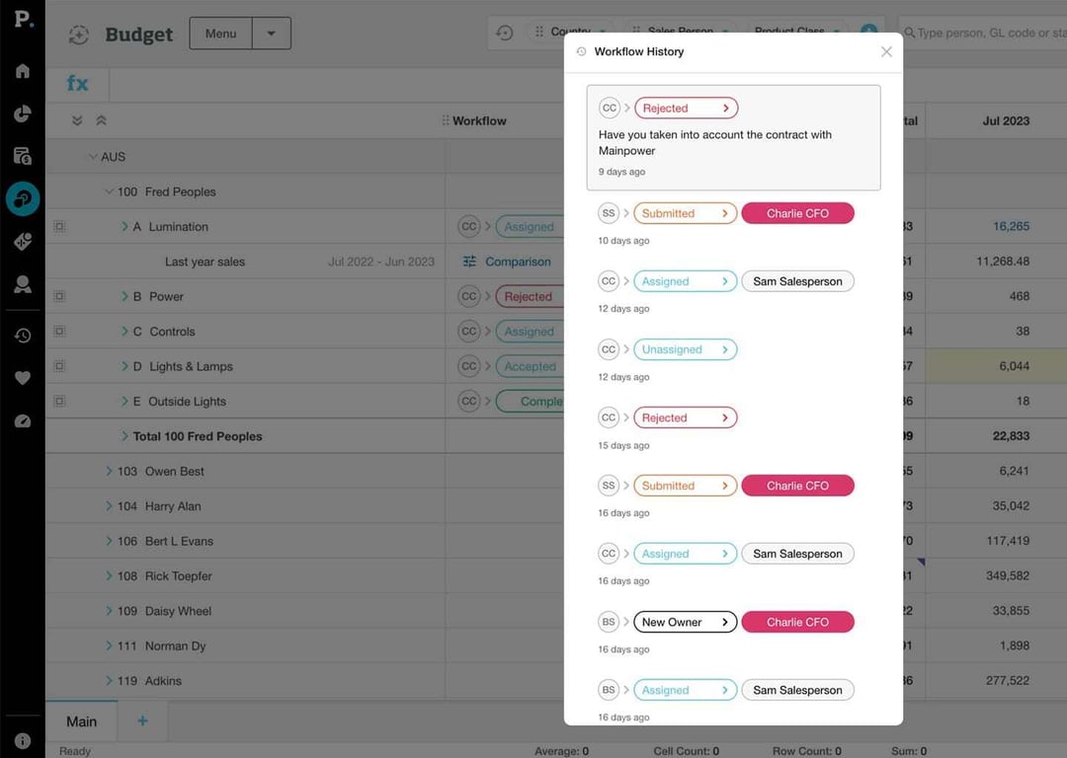Screen dimensions: 1067x758
Task: Click the workflow history toolbar icon
Action: click(504, 32)
